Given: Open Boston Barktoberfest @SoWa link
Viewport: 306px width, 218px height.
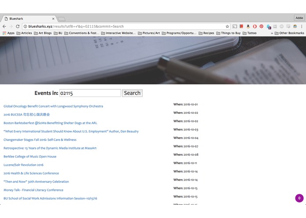Looking at the screenshot, I should (50, 123).
